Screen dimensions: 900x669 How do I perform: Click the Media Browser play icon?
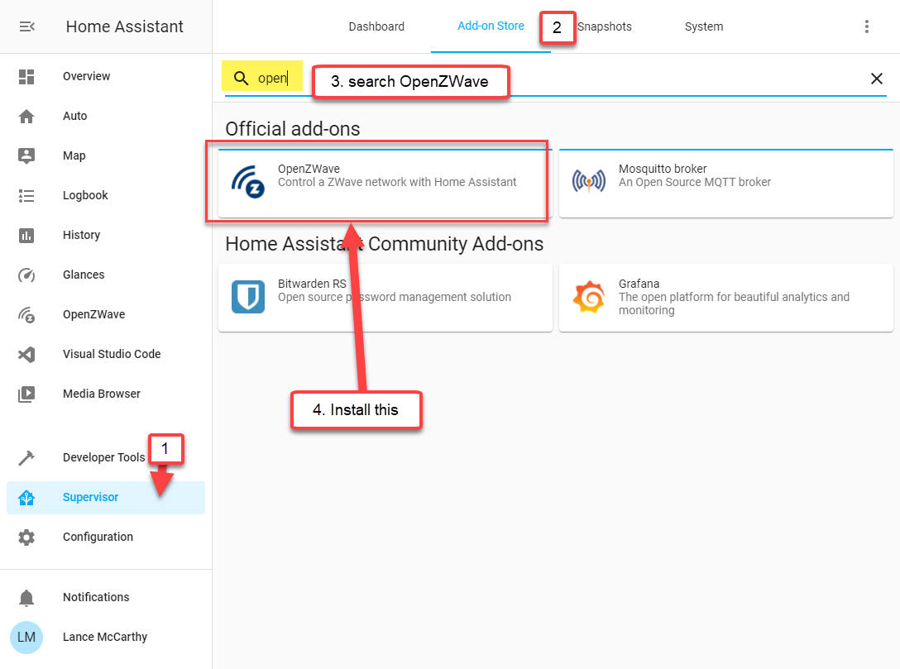point(26,394)
